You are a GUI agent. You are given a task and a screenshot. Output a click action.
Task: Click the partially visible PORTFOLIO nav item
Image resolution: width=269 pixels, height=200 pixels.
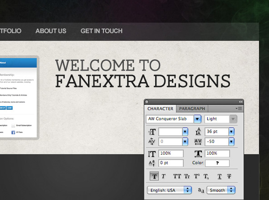click(x=11, y=31)
